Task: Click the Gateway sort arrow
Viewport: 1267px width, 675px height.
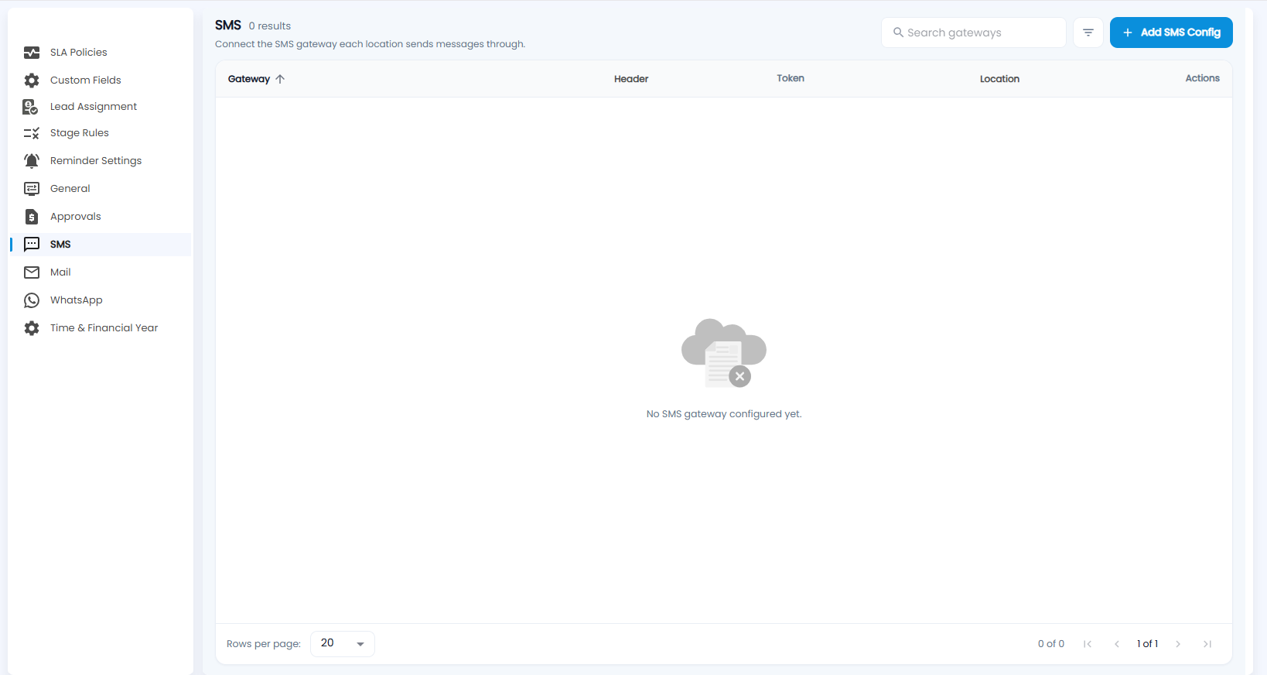Action: coord(280,79)
